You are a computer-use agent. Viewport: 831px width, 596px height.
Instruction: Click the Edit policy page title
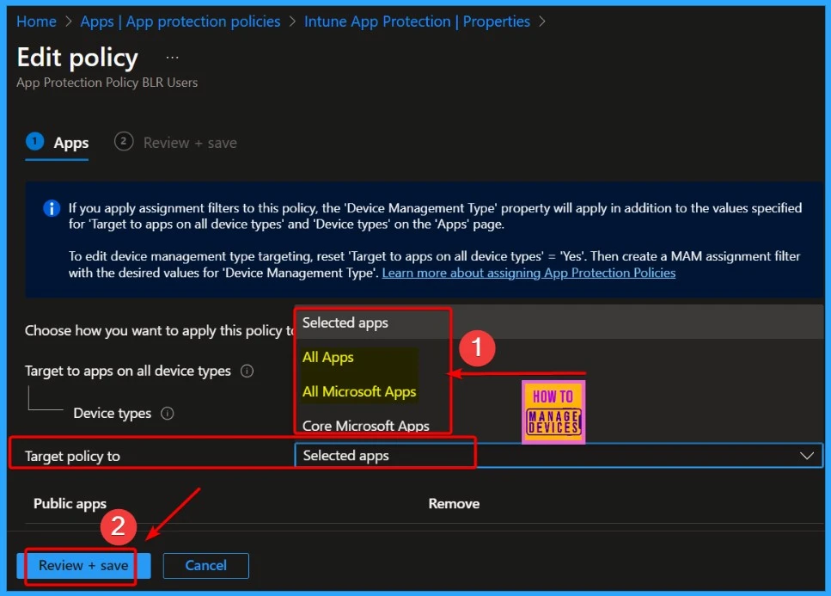click(77, 58)
